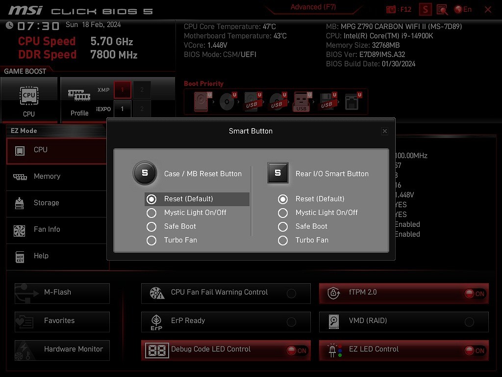Open the Fan Info section label
The image size is (502, 377).
coord(47,229)
